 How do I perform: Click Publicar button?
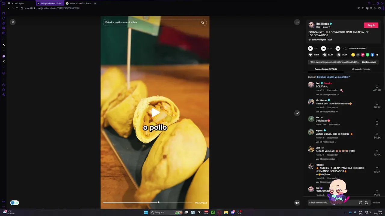pyautogui.click(x=376, y=203)
